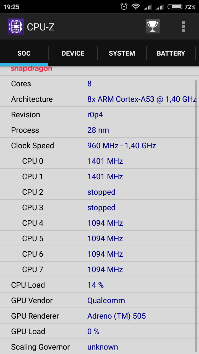Select the GPU Renderer Adreno 505 row
This screenshot has height=354, width=199.
point(99,316)
